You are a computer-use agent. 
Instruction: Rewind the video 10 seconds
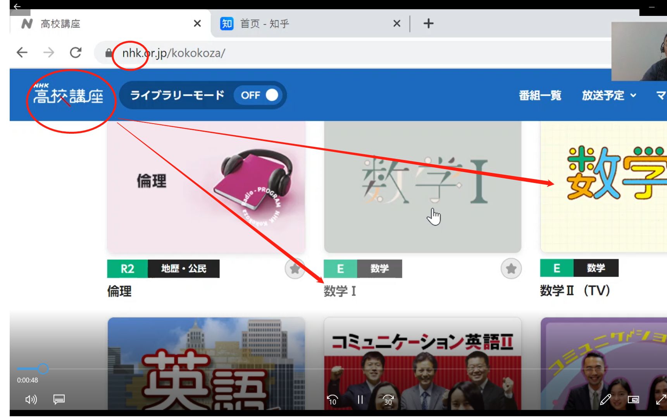(332, 399)
